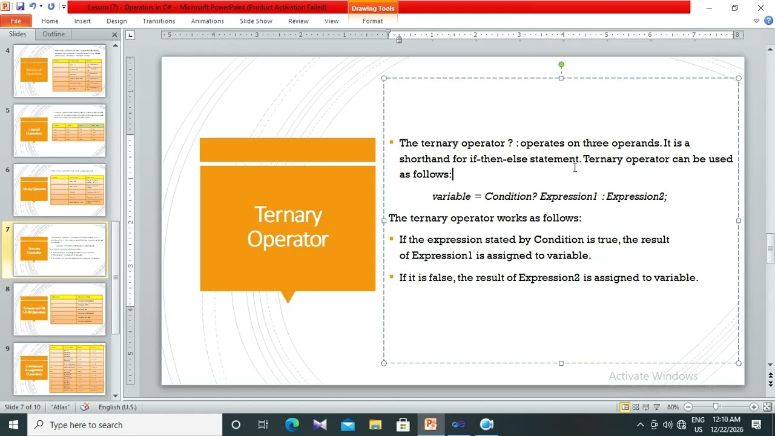
Task: Switch to the Outline pane tab
Action: (53, 34)
